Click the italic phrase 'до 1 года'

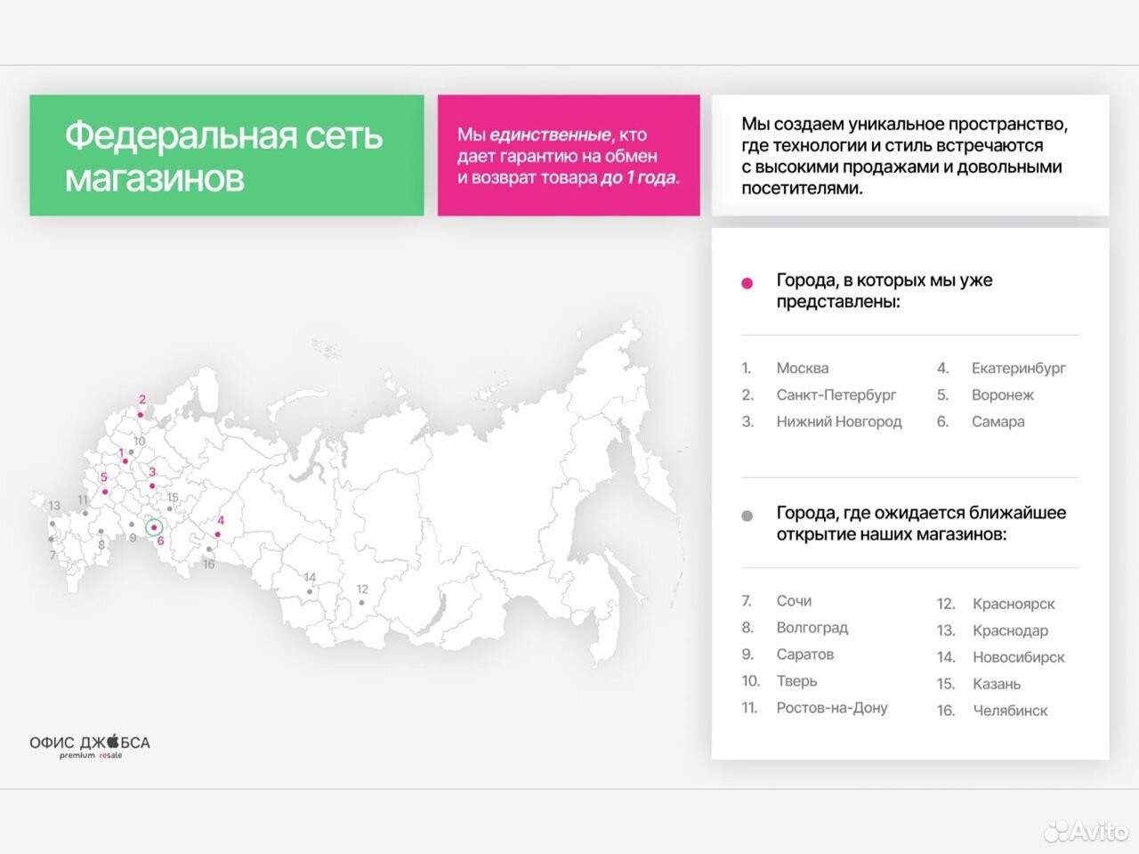(x=640, y=177)
